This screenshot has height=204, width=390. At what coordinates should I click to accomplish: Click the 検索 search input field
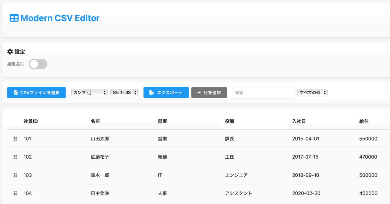(263, 93)
